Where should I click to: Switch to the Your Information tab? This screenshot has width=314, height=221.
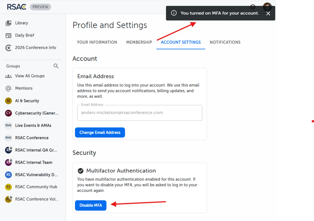pos(97,42)
